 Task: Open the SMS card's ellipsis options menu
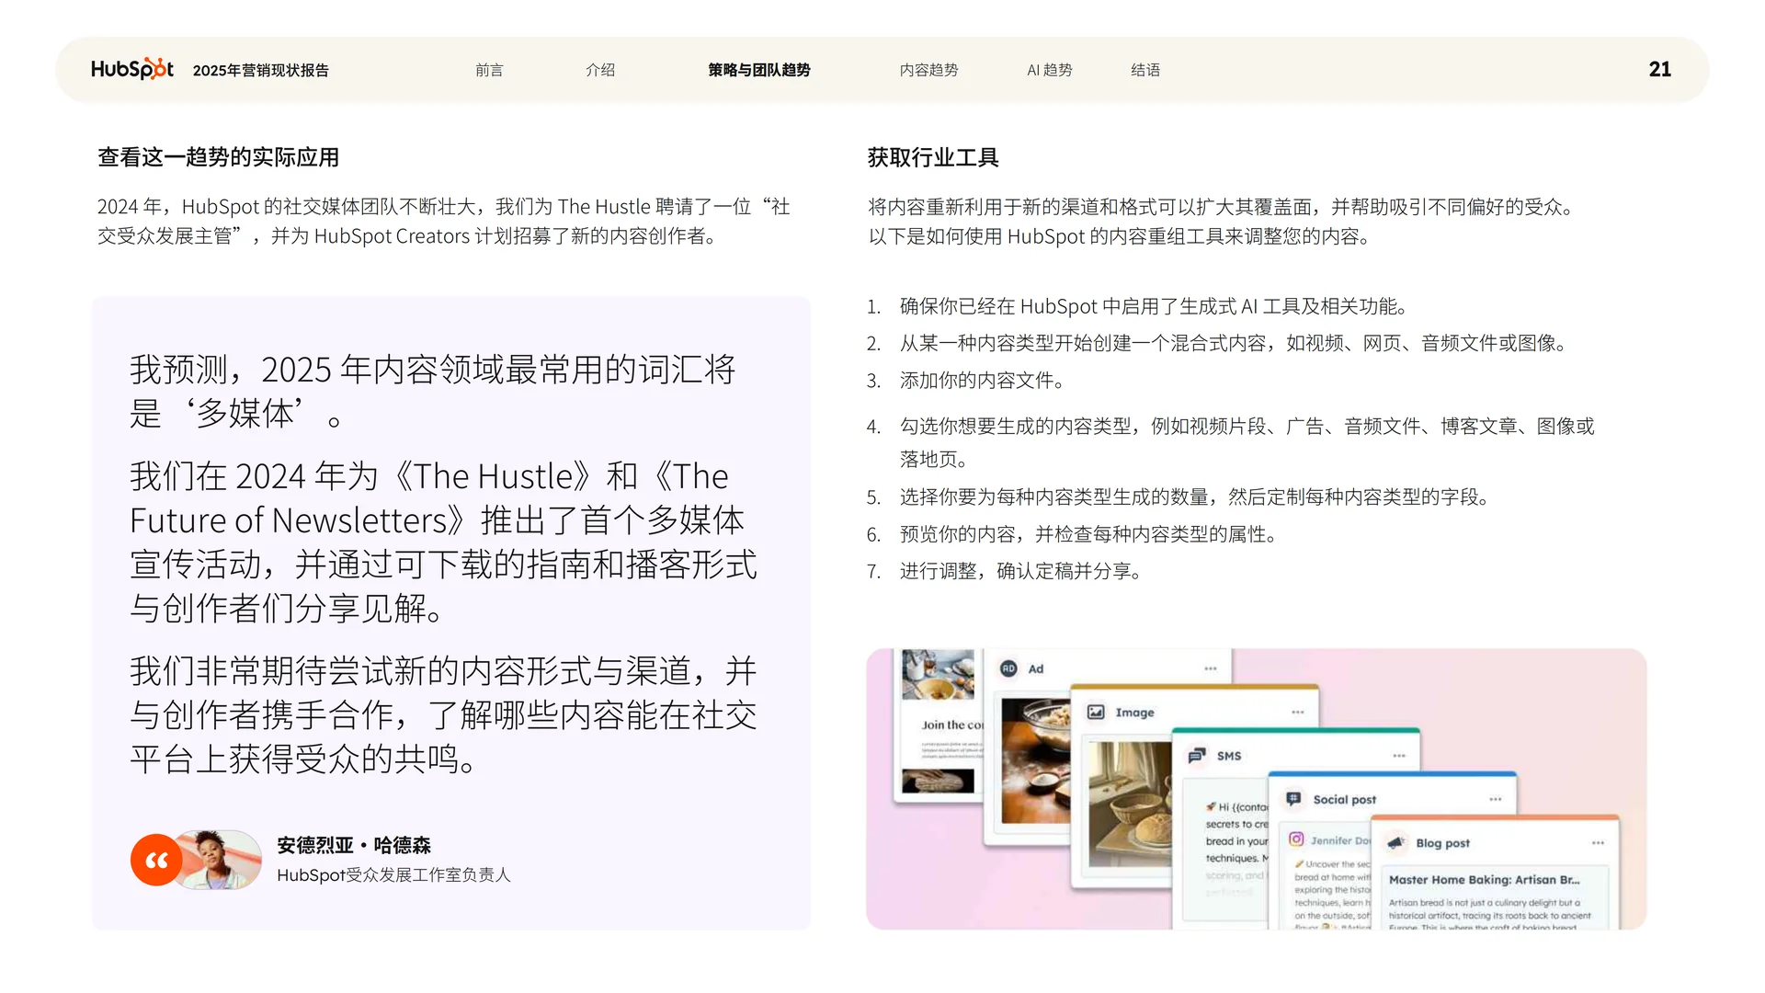point(1398,755)
